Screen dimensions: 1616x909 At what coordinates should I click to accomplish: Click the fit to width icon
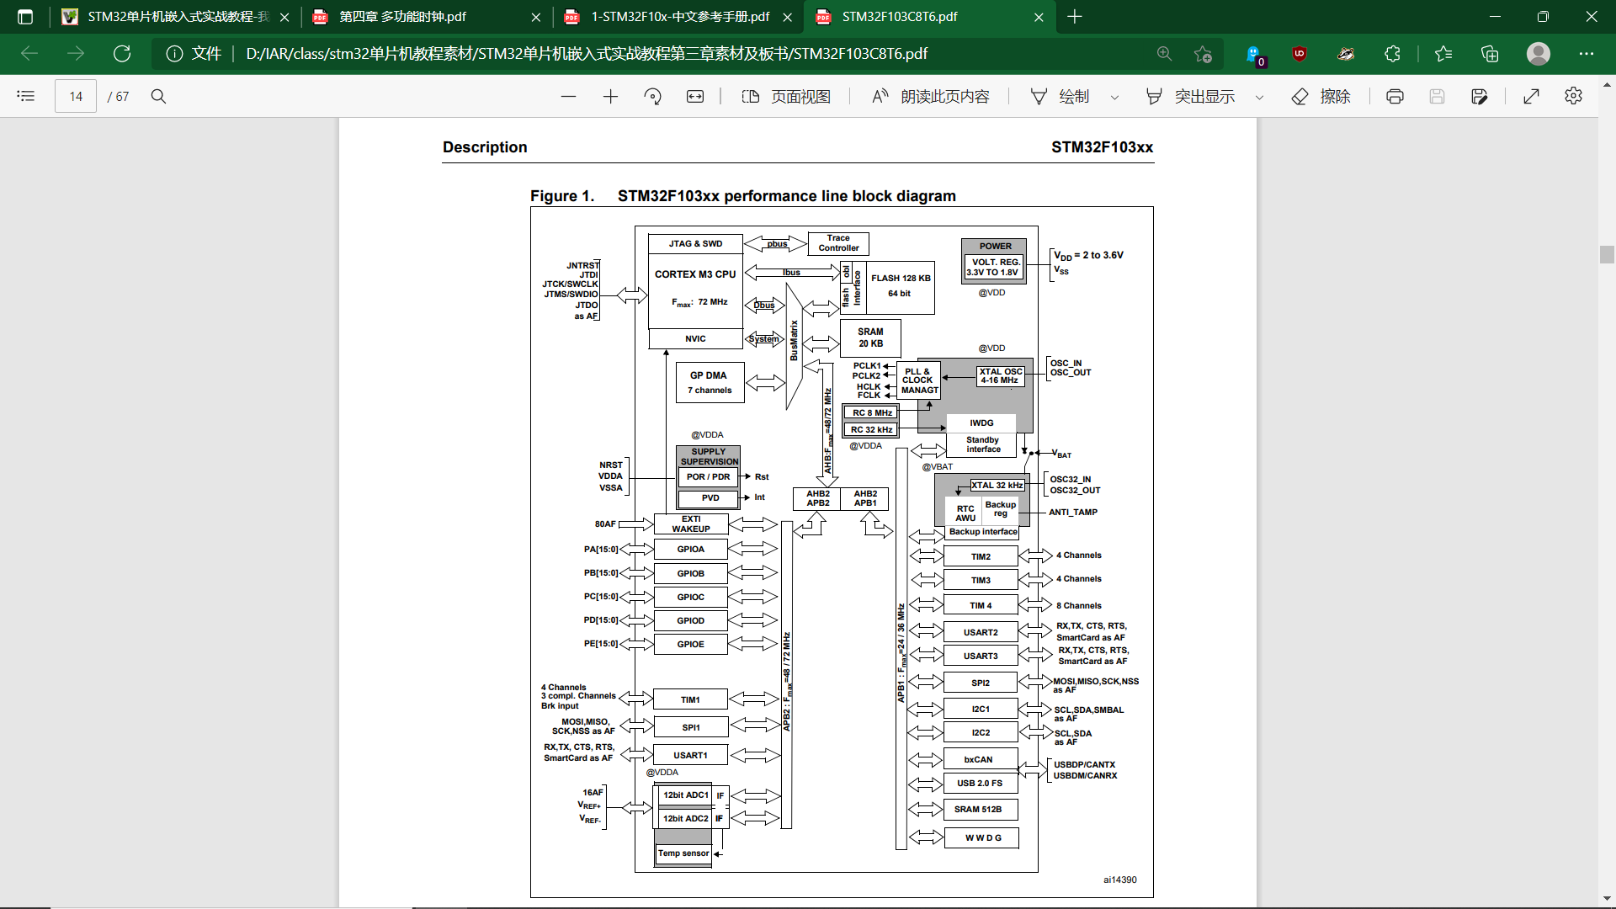(x=695, y=96)
